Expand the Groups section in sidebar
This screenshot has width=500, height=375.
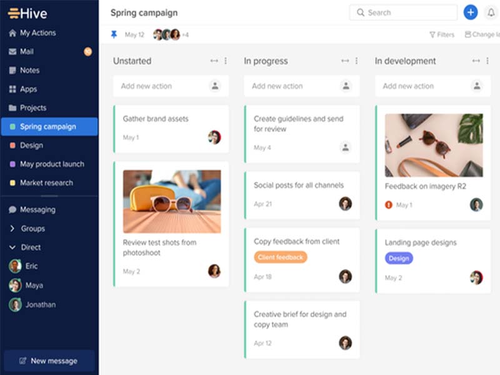(x=28, y=228)
